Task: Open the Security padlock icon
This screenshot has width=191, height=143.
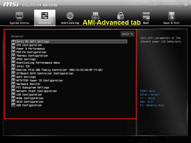Action: 121,16
